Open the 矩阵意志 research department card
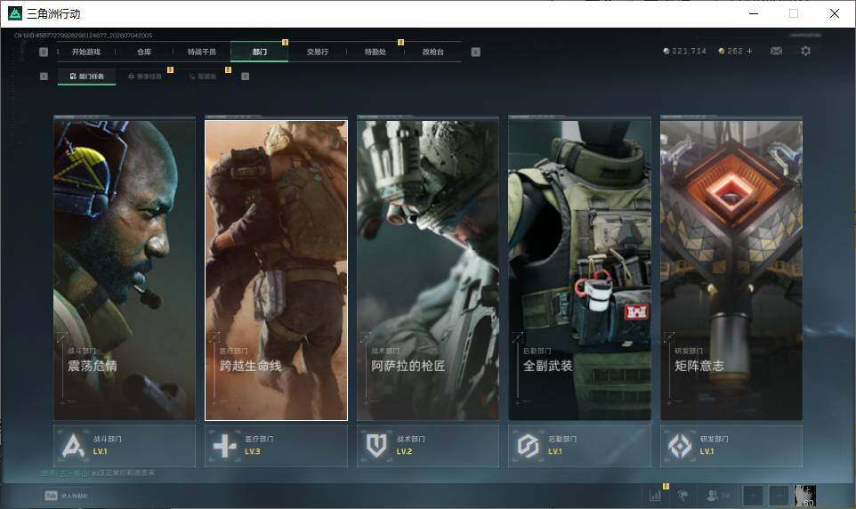 tap(731, 270)
